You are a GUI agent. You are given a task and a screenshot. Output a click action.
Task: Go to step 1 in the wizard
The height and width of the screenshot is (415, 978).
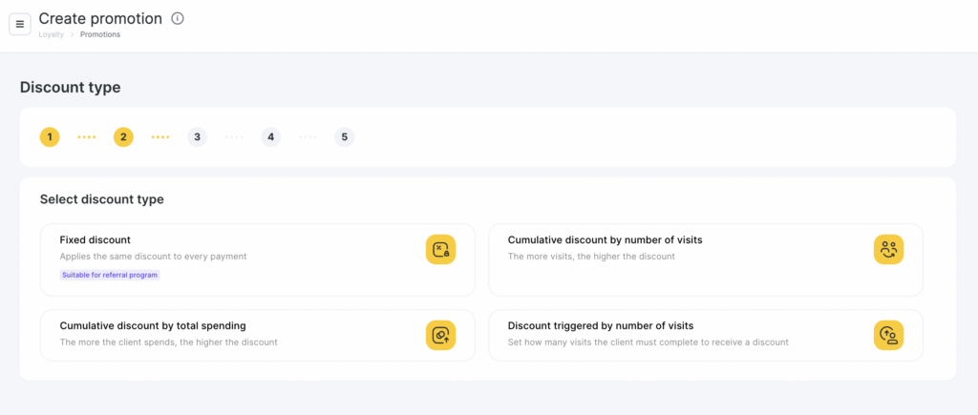50,137
